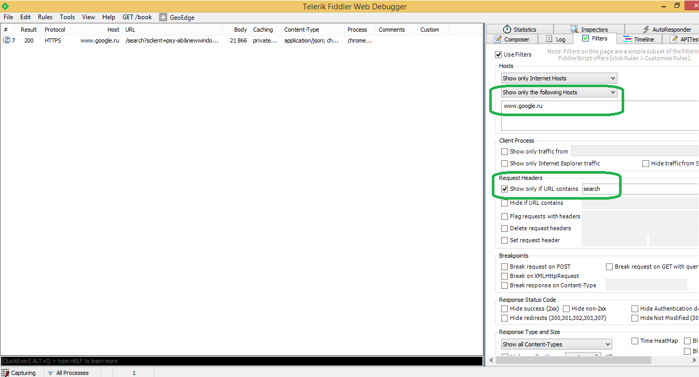
Task: Uncheck the Use Filters checkbox
Action: [499, 54]
